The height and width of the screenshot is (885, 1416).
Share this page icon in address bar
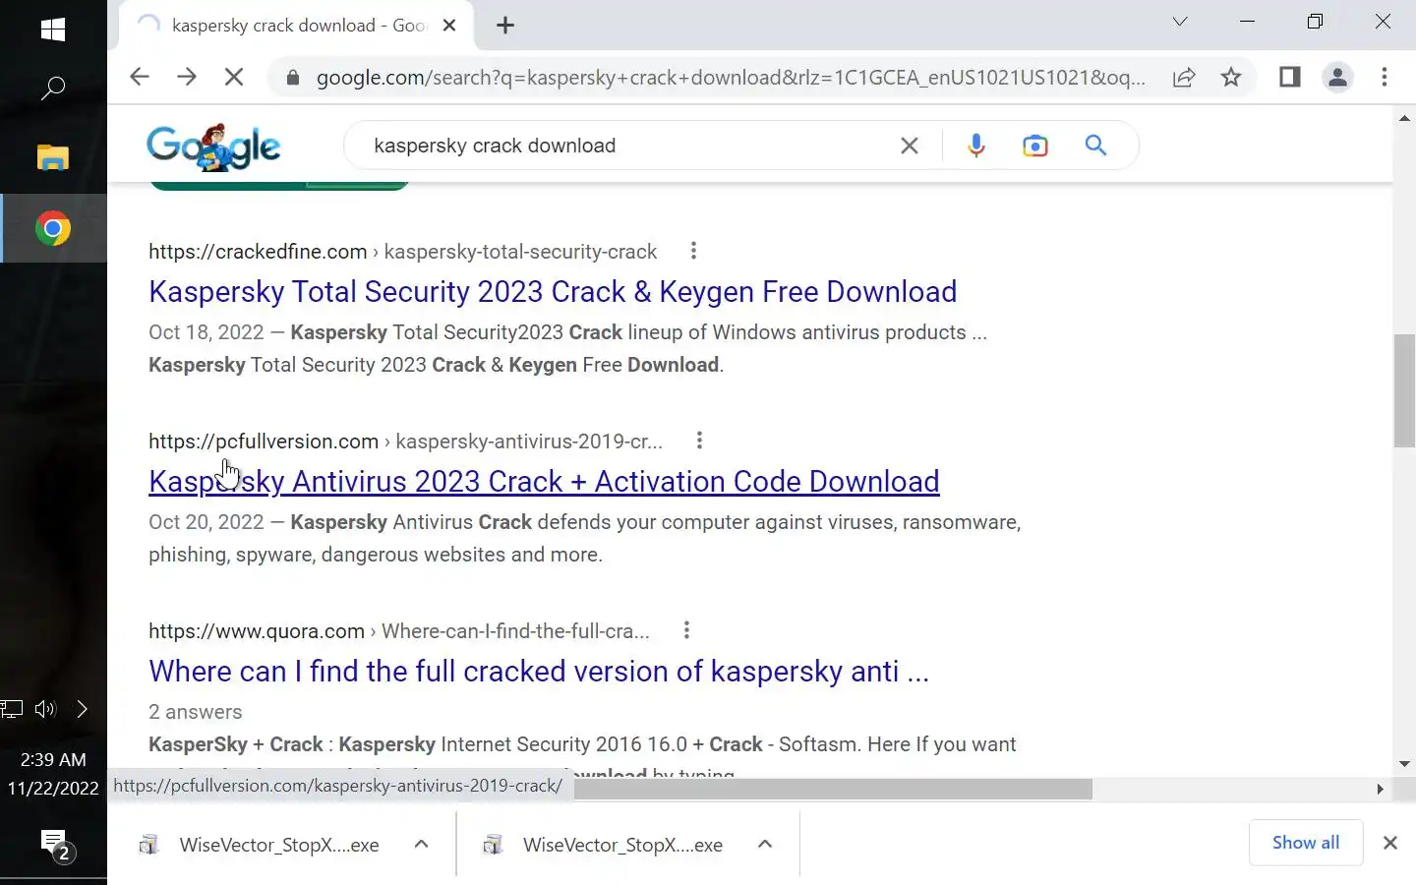[x=1184, y=78]
